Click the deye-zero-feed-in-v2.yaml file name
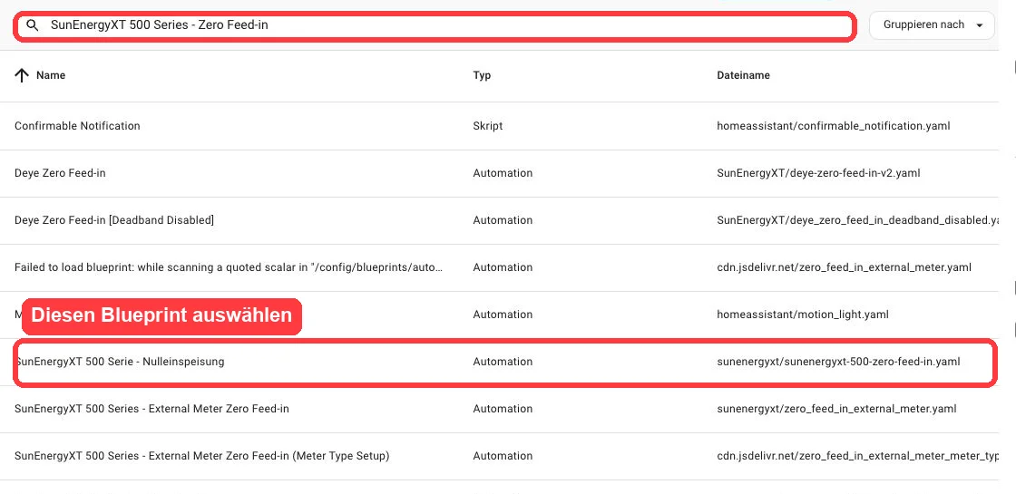This screenshot has height=494, width=1016. 818,173
